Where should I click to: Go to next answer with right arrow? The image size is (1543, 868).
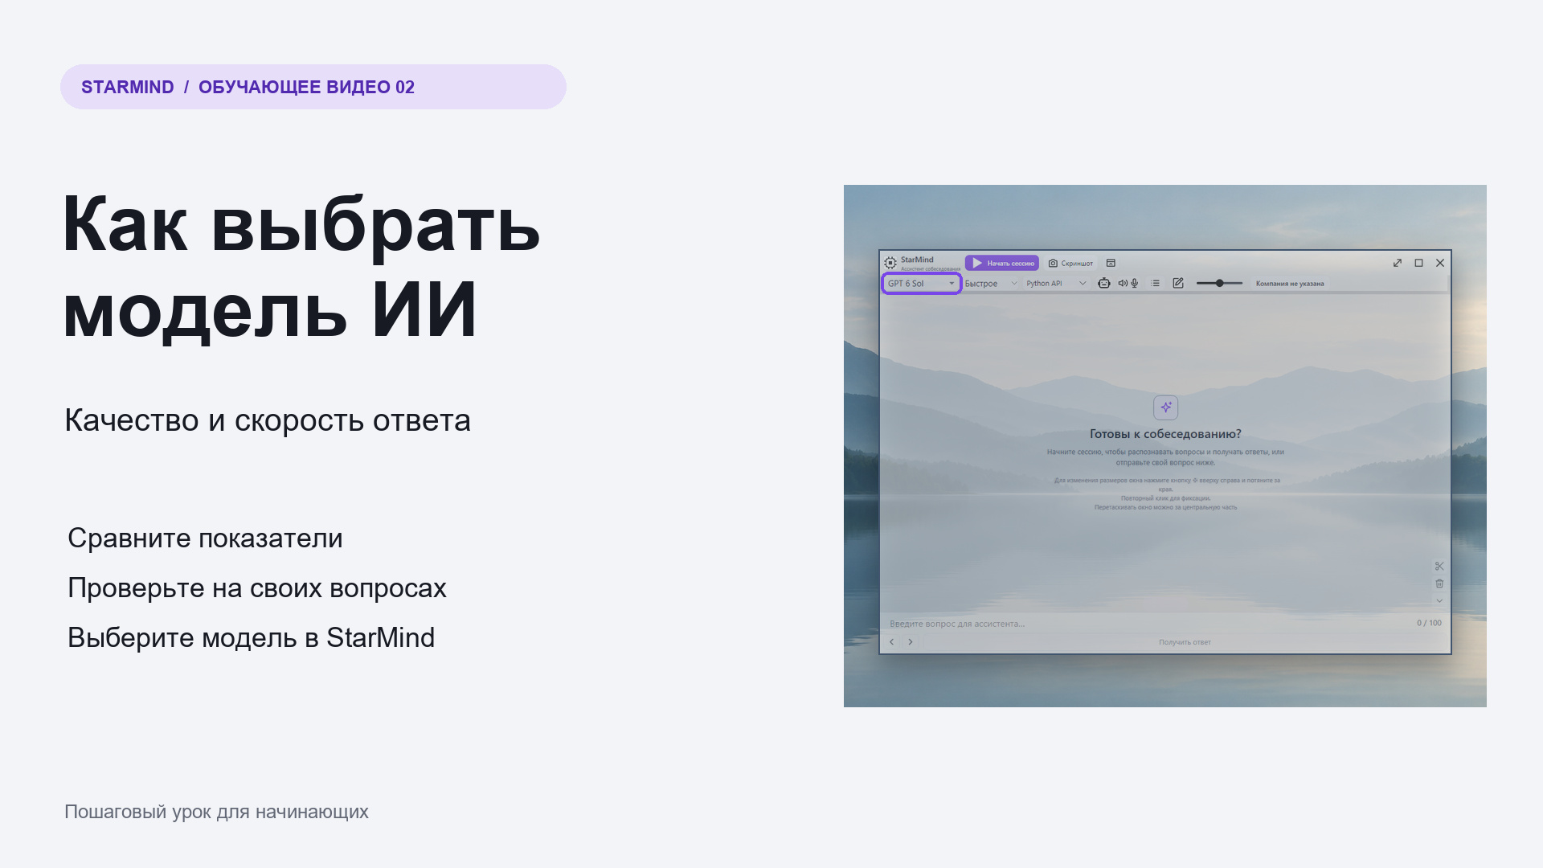(x=910, y=641)
